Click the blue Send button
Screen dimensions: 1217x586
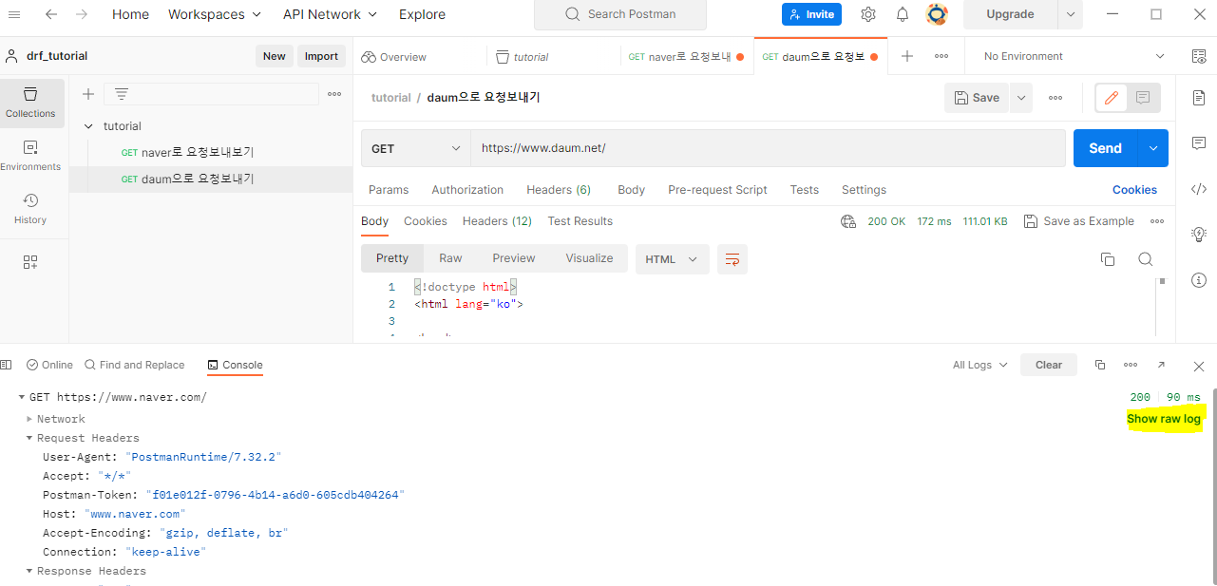click(x=1106, y=148)
